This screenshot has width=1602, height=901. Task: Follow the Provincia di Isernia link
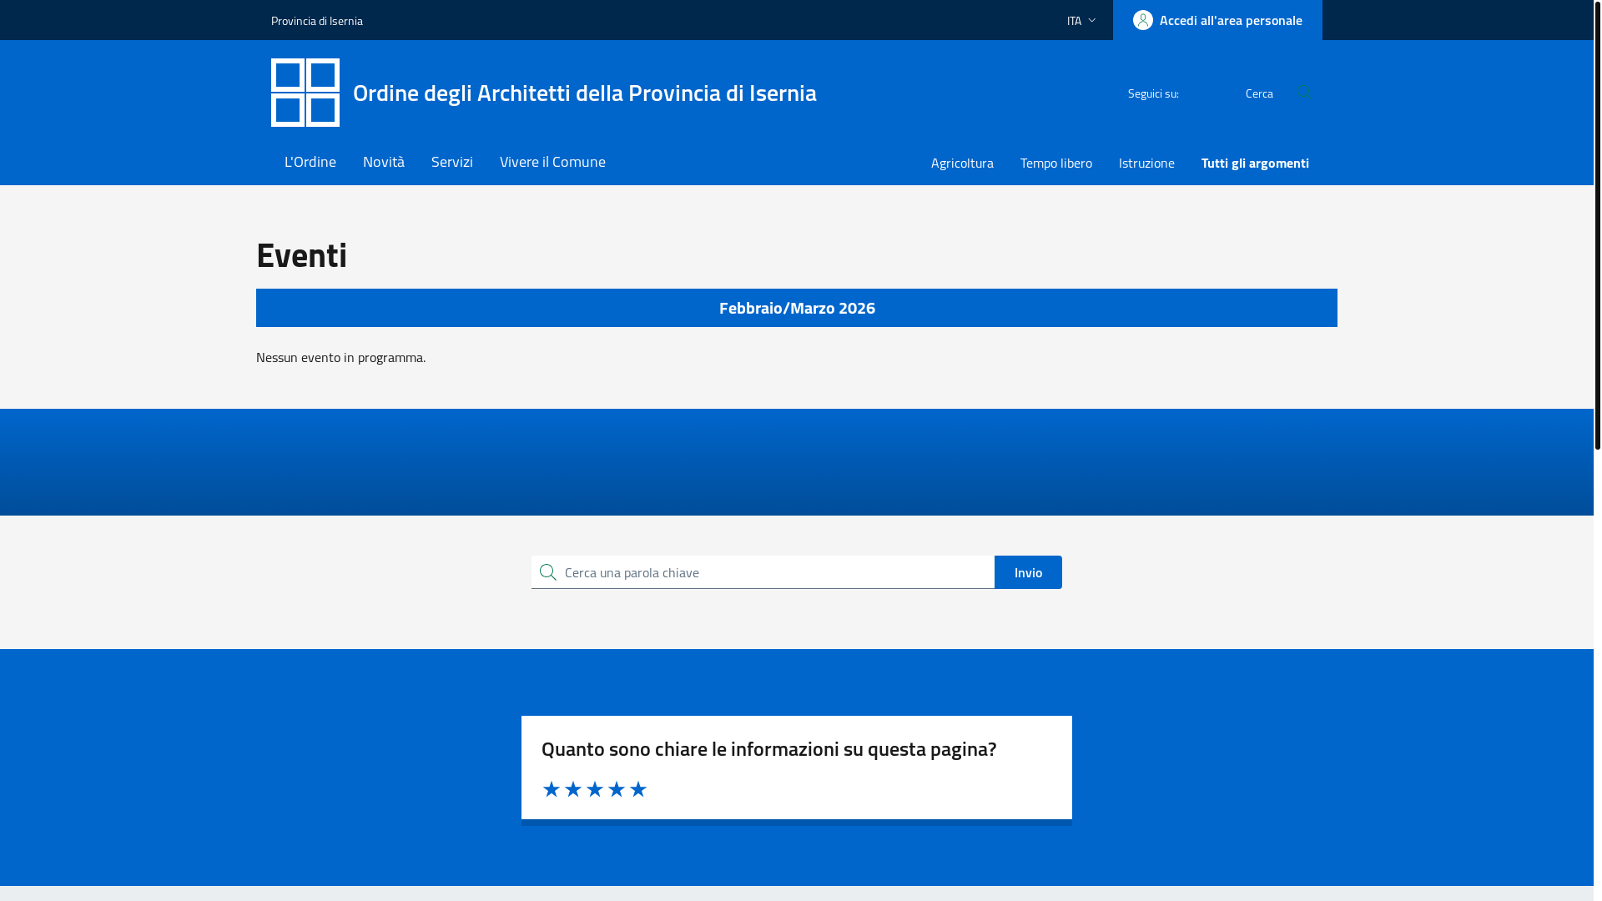(316, 21)
